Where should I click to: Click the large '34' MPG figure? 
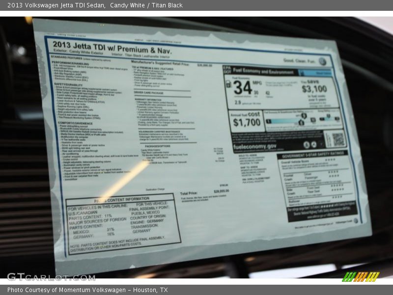tap(242, 88)
